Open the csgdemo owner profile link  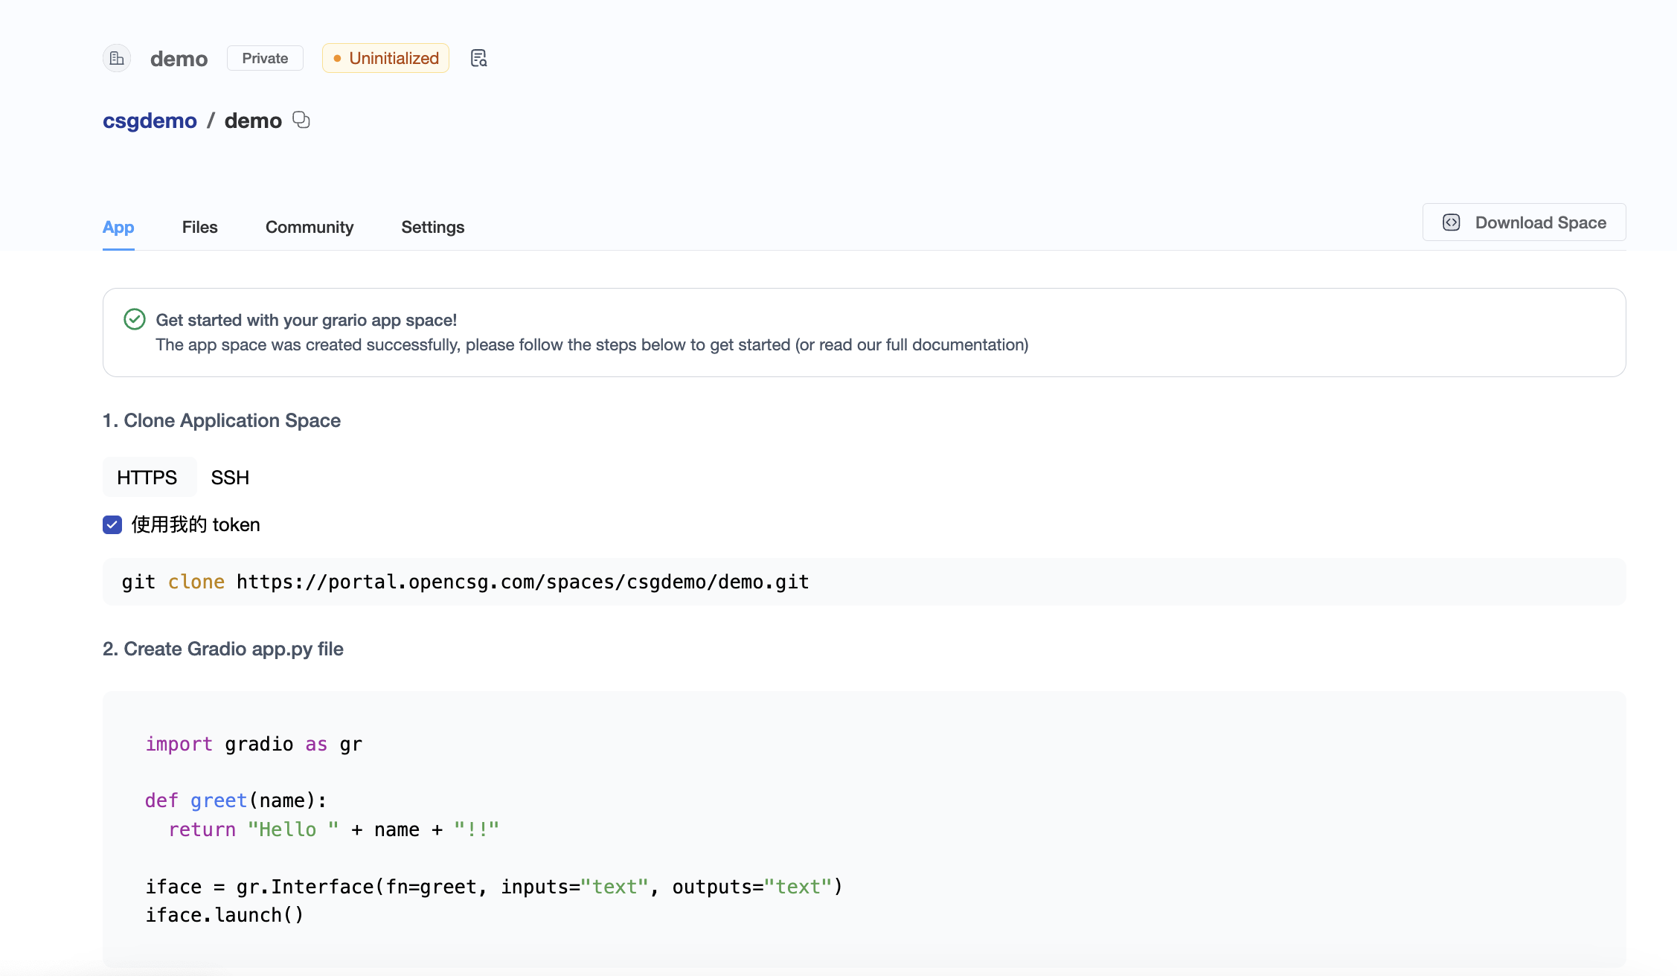click(150, 120)
